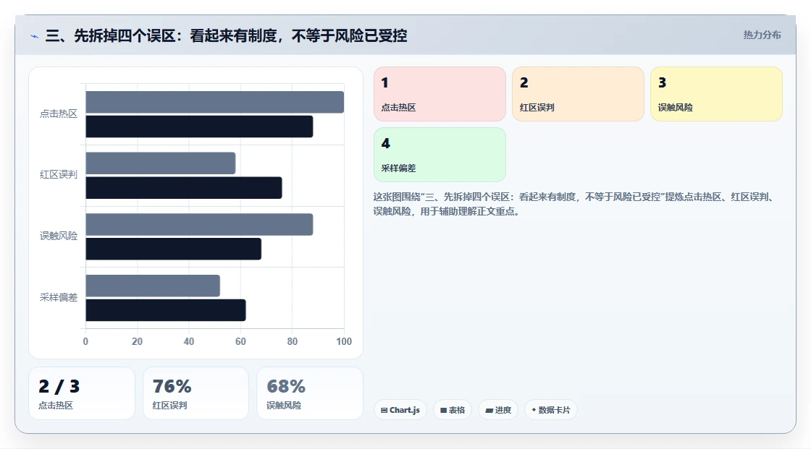Click the description paragraph starting 这张图围绕
Viewport: 811px width, 449px height.
coord(574,204)
